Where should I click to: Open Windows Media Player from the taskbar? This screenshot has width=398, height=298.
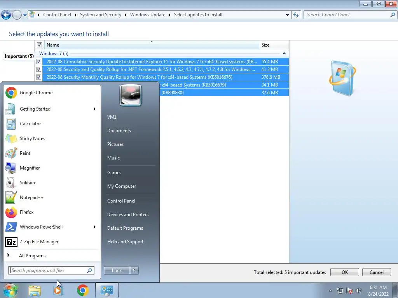click(x=58, y=290)
